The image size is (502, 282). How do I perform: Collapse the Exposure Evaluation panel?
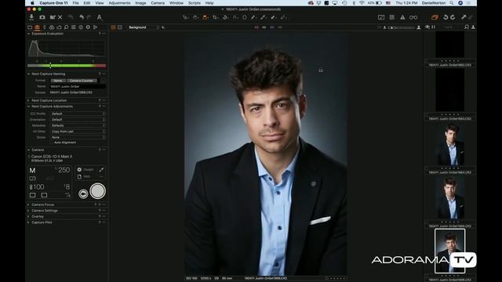[28, 34]
